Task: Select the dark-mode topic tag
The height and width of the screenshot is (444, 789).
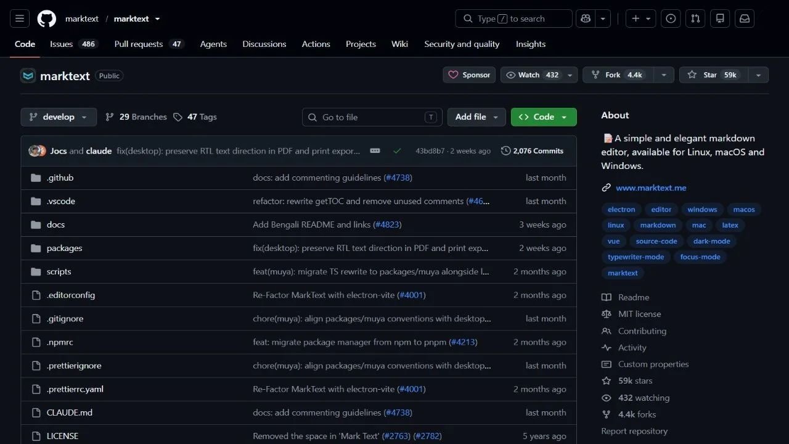Action: click(711, 241)
